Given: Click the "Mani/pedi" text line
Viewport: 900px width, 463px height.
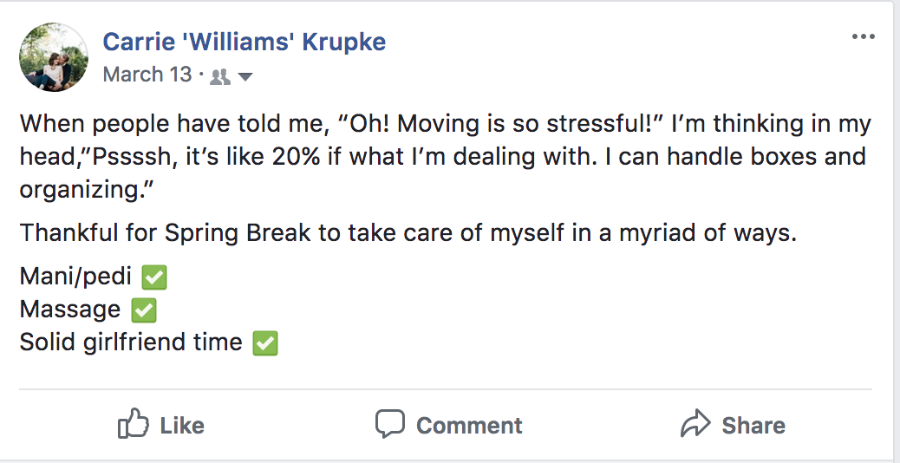Looking at the screenshot, I should [x=76, y=277].
